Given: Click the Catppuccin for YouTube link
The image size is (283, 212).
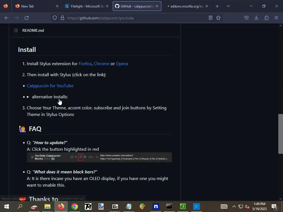Looking at the screenshot, I should coord(50,86).
